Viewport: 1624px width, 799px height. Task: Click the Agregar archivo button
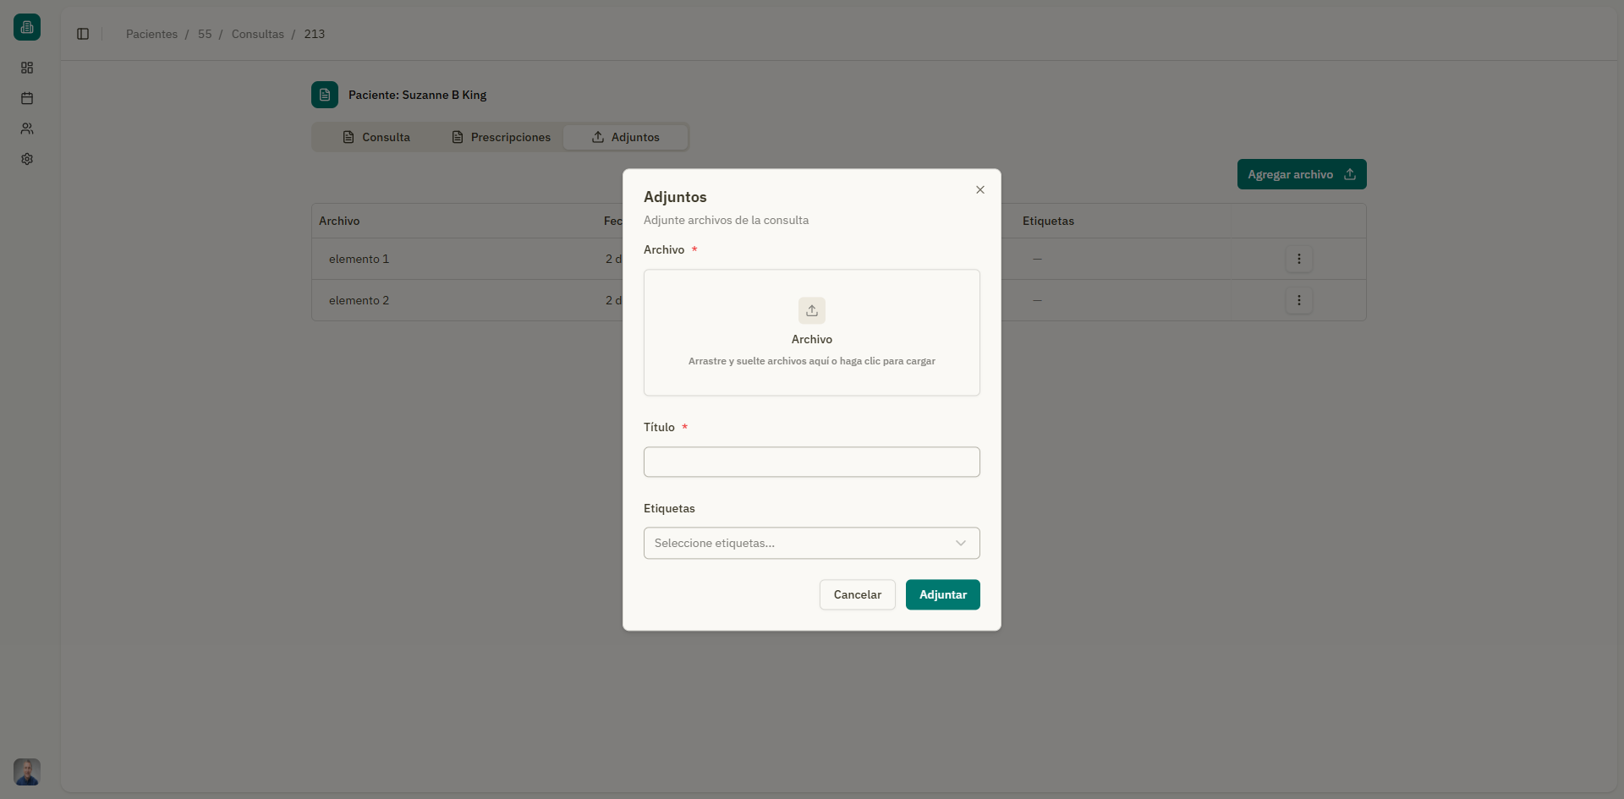click(x=1301, y=174)
